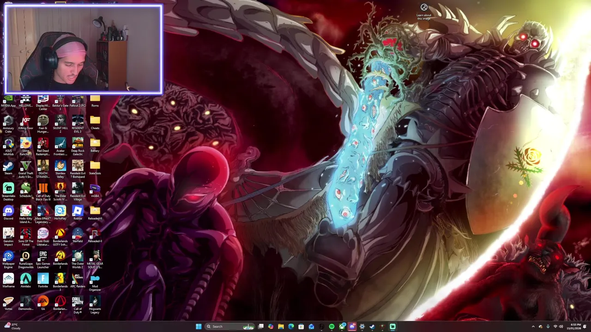The height and width of the screenshot is (332, 591).
Task: Open the Avatar Frontiers shortcut
Action: click(x=60, y=147)
